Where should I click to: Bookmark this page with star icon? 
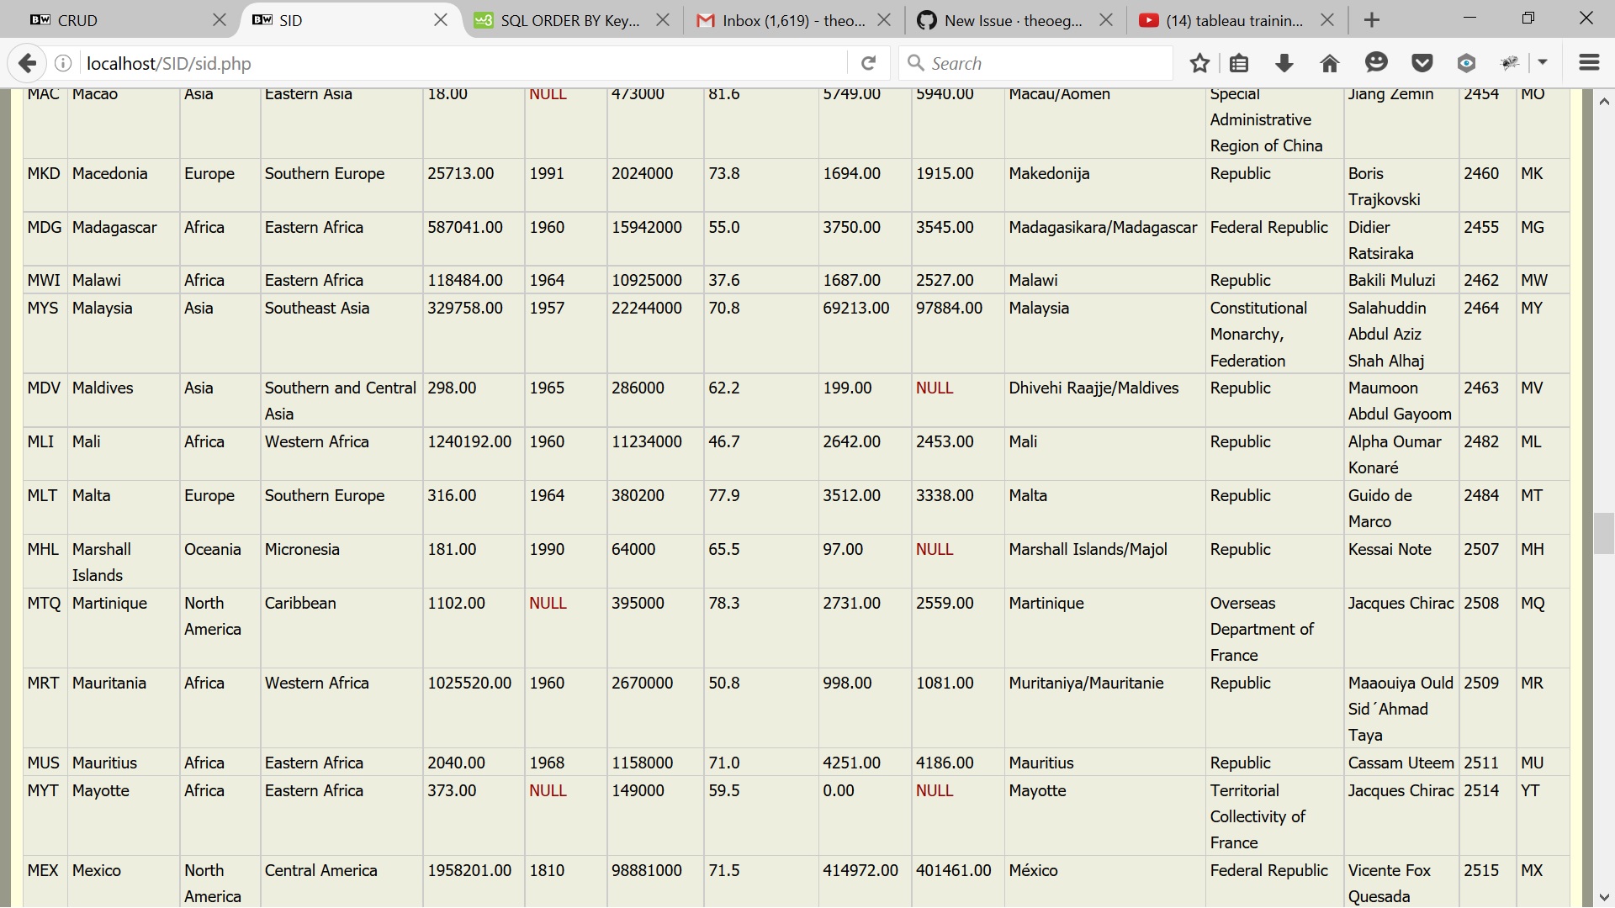tap(1199, 63)
